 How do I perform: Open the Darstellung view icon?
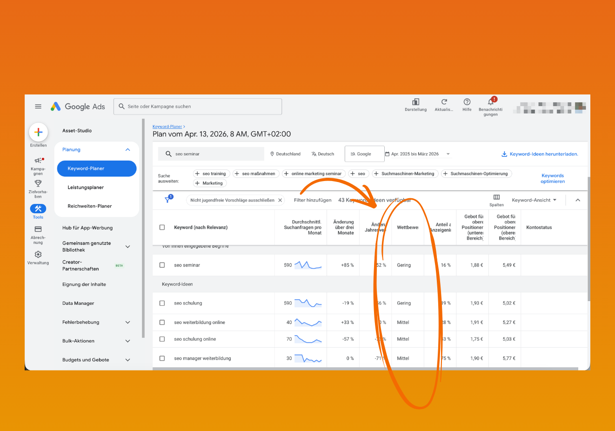415,103
